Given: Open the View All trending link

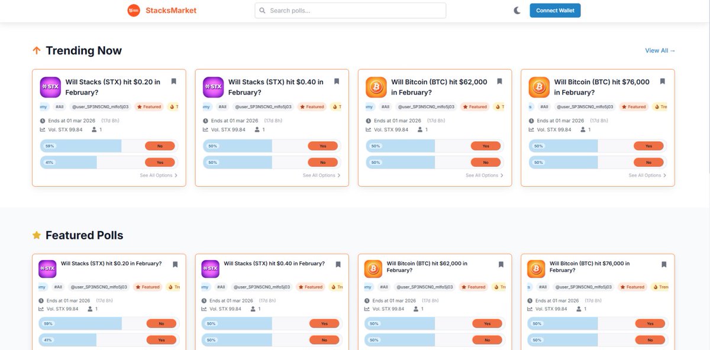Looking at the screenshot, I should click(660, 51).
